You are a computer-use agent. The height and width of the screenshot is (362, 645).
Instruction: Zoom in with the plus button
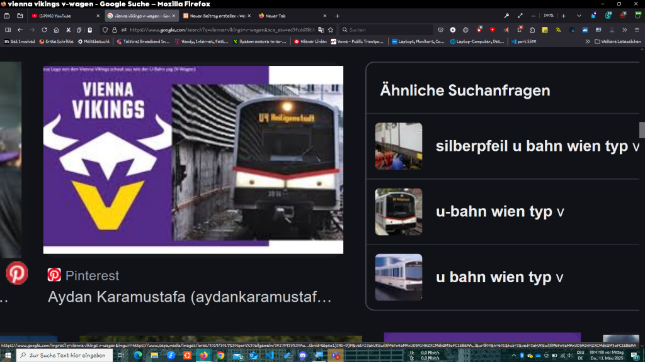[564, 16]
